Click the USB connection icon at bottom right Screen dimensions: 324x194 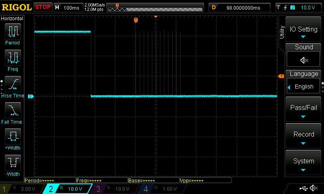[303, 188]
